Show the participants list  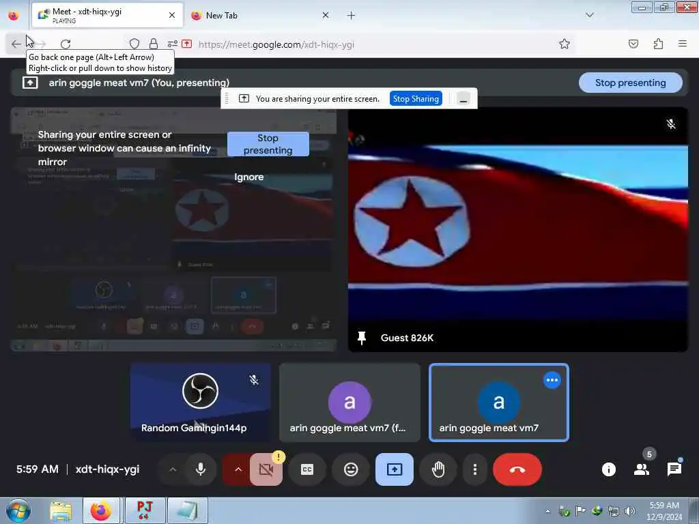pos(642,469)
